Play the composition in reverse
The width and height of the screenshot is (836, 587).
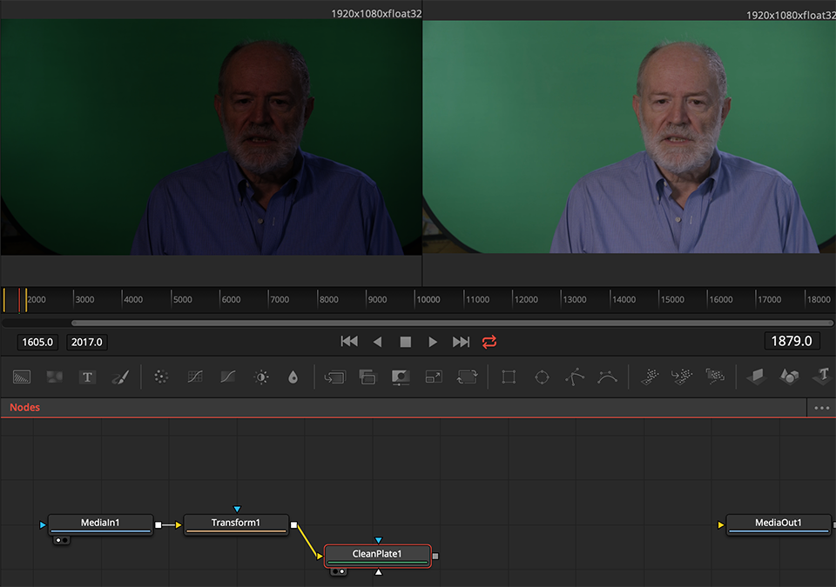[377, 342]
